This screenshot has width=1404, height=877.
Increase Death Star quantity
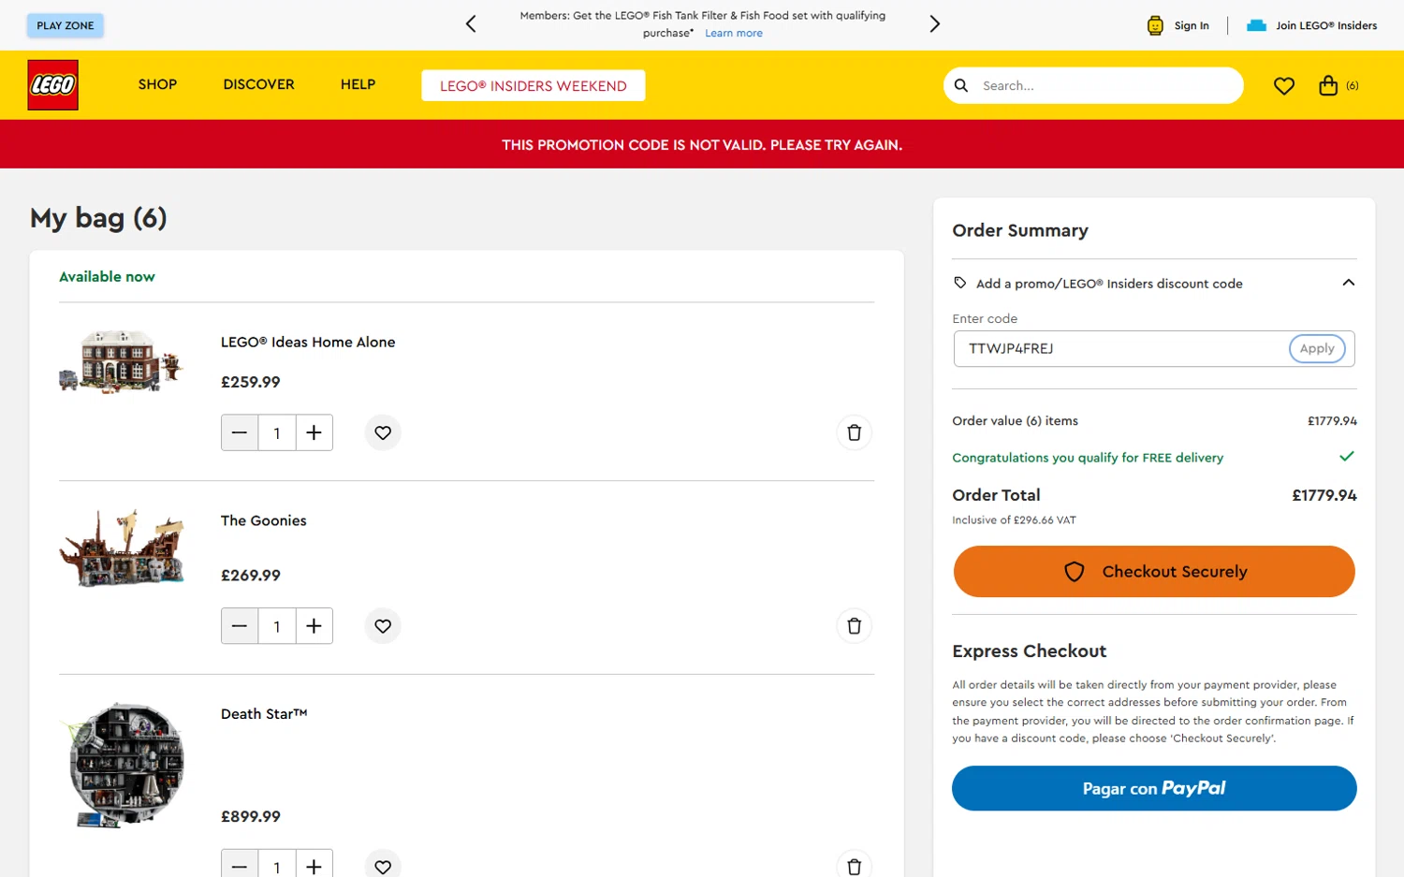click(314, 866)
